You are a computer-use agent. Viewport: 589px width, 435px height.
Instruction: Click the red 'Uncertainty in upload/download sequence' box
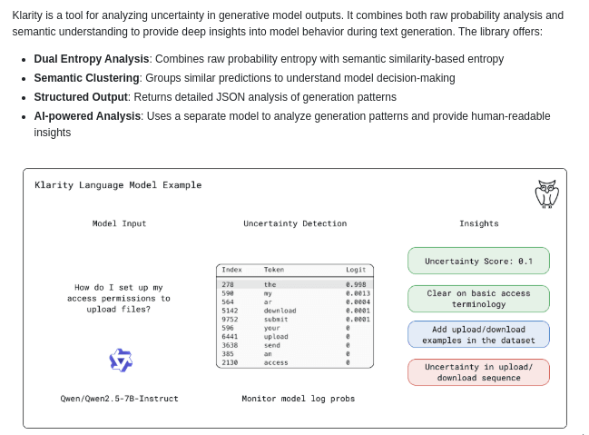pyautogui.click(x=478, y=372)
